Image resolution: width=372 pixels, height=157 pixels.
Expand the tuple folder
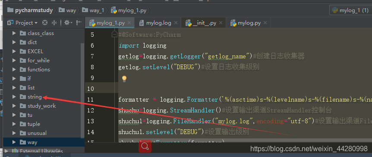[x=14, y=124]
